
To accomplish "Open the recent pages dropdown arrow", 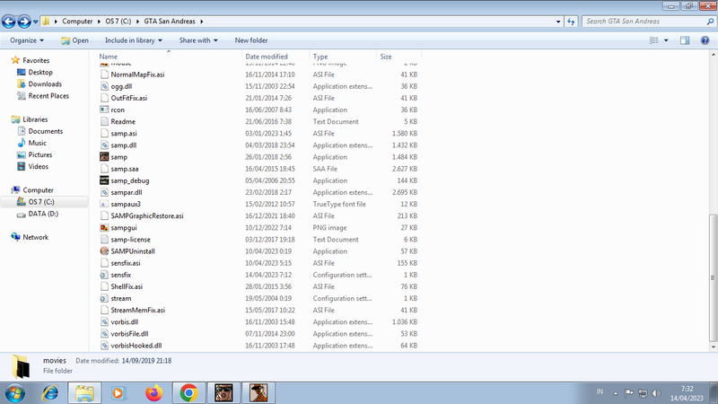I will coord(35,22).
